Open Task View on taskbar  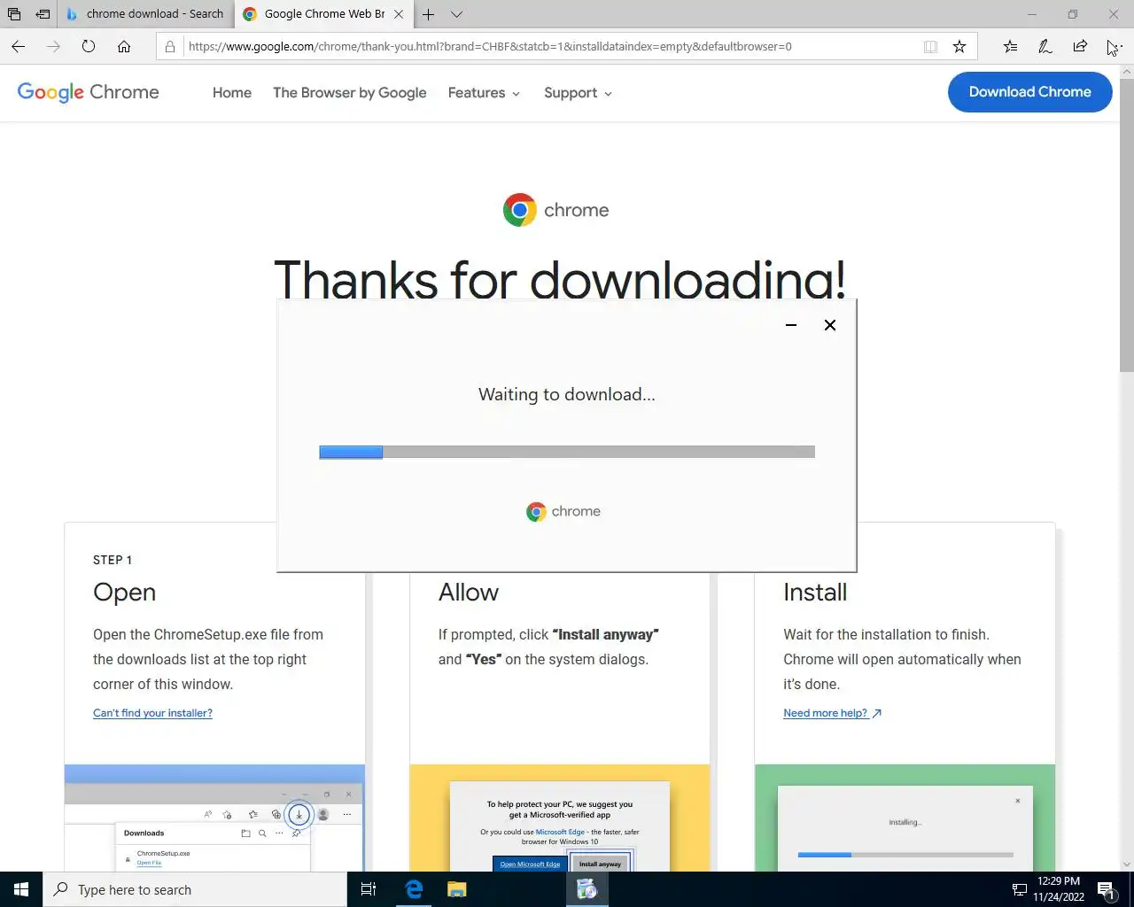point(369,889)
